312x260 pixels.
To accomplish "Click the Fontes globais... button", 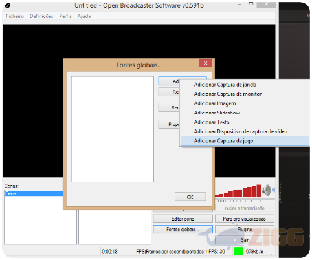I will [x=183, y=230].
